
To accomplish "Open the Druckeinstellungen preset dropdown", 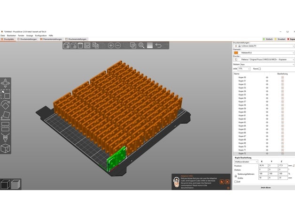I will (264, 46).
